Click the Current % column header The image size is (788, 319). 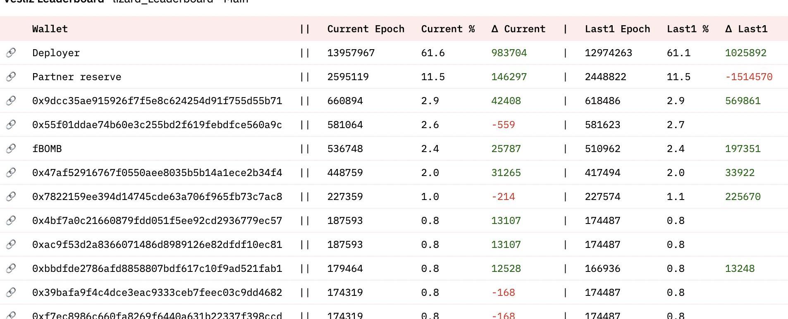click(x=448, y=29)
